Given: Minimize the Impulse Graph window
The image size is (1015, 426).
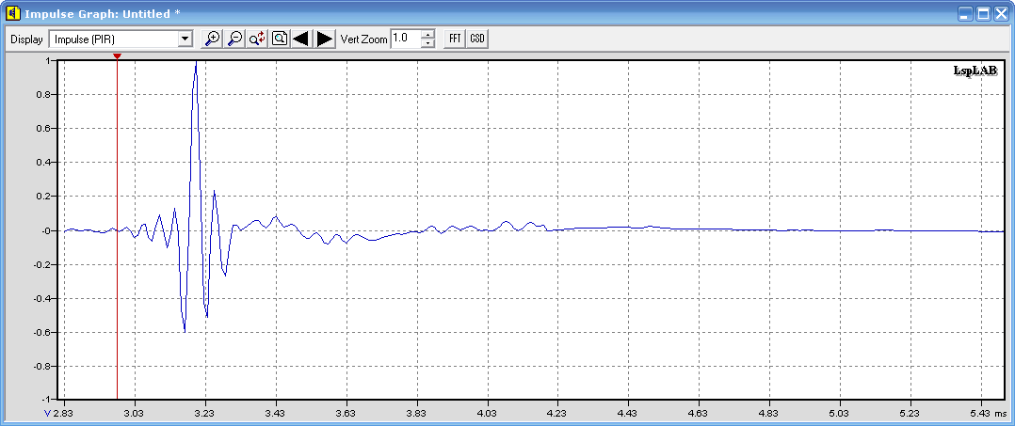Looking at the screenshot, I should click(966, 13).
